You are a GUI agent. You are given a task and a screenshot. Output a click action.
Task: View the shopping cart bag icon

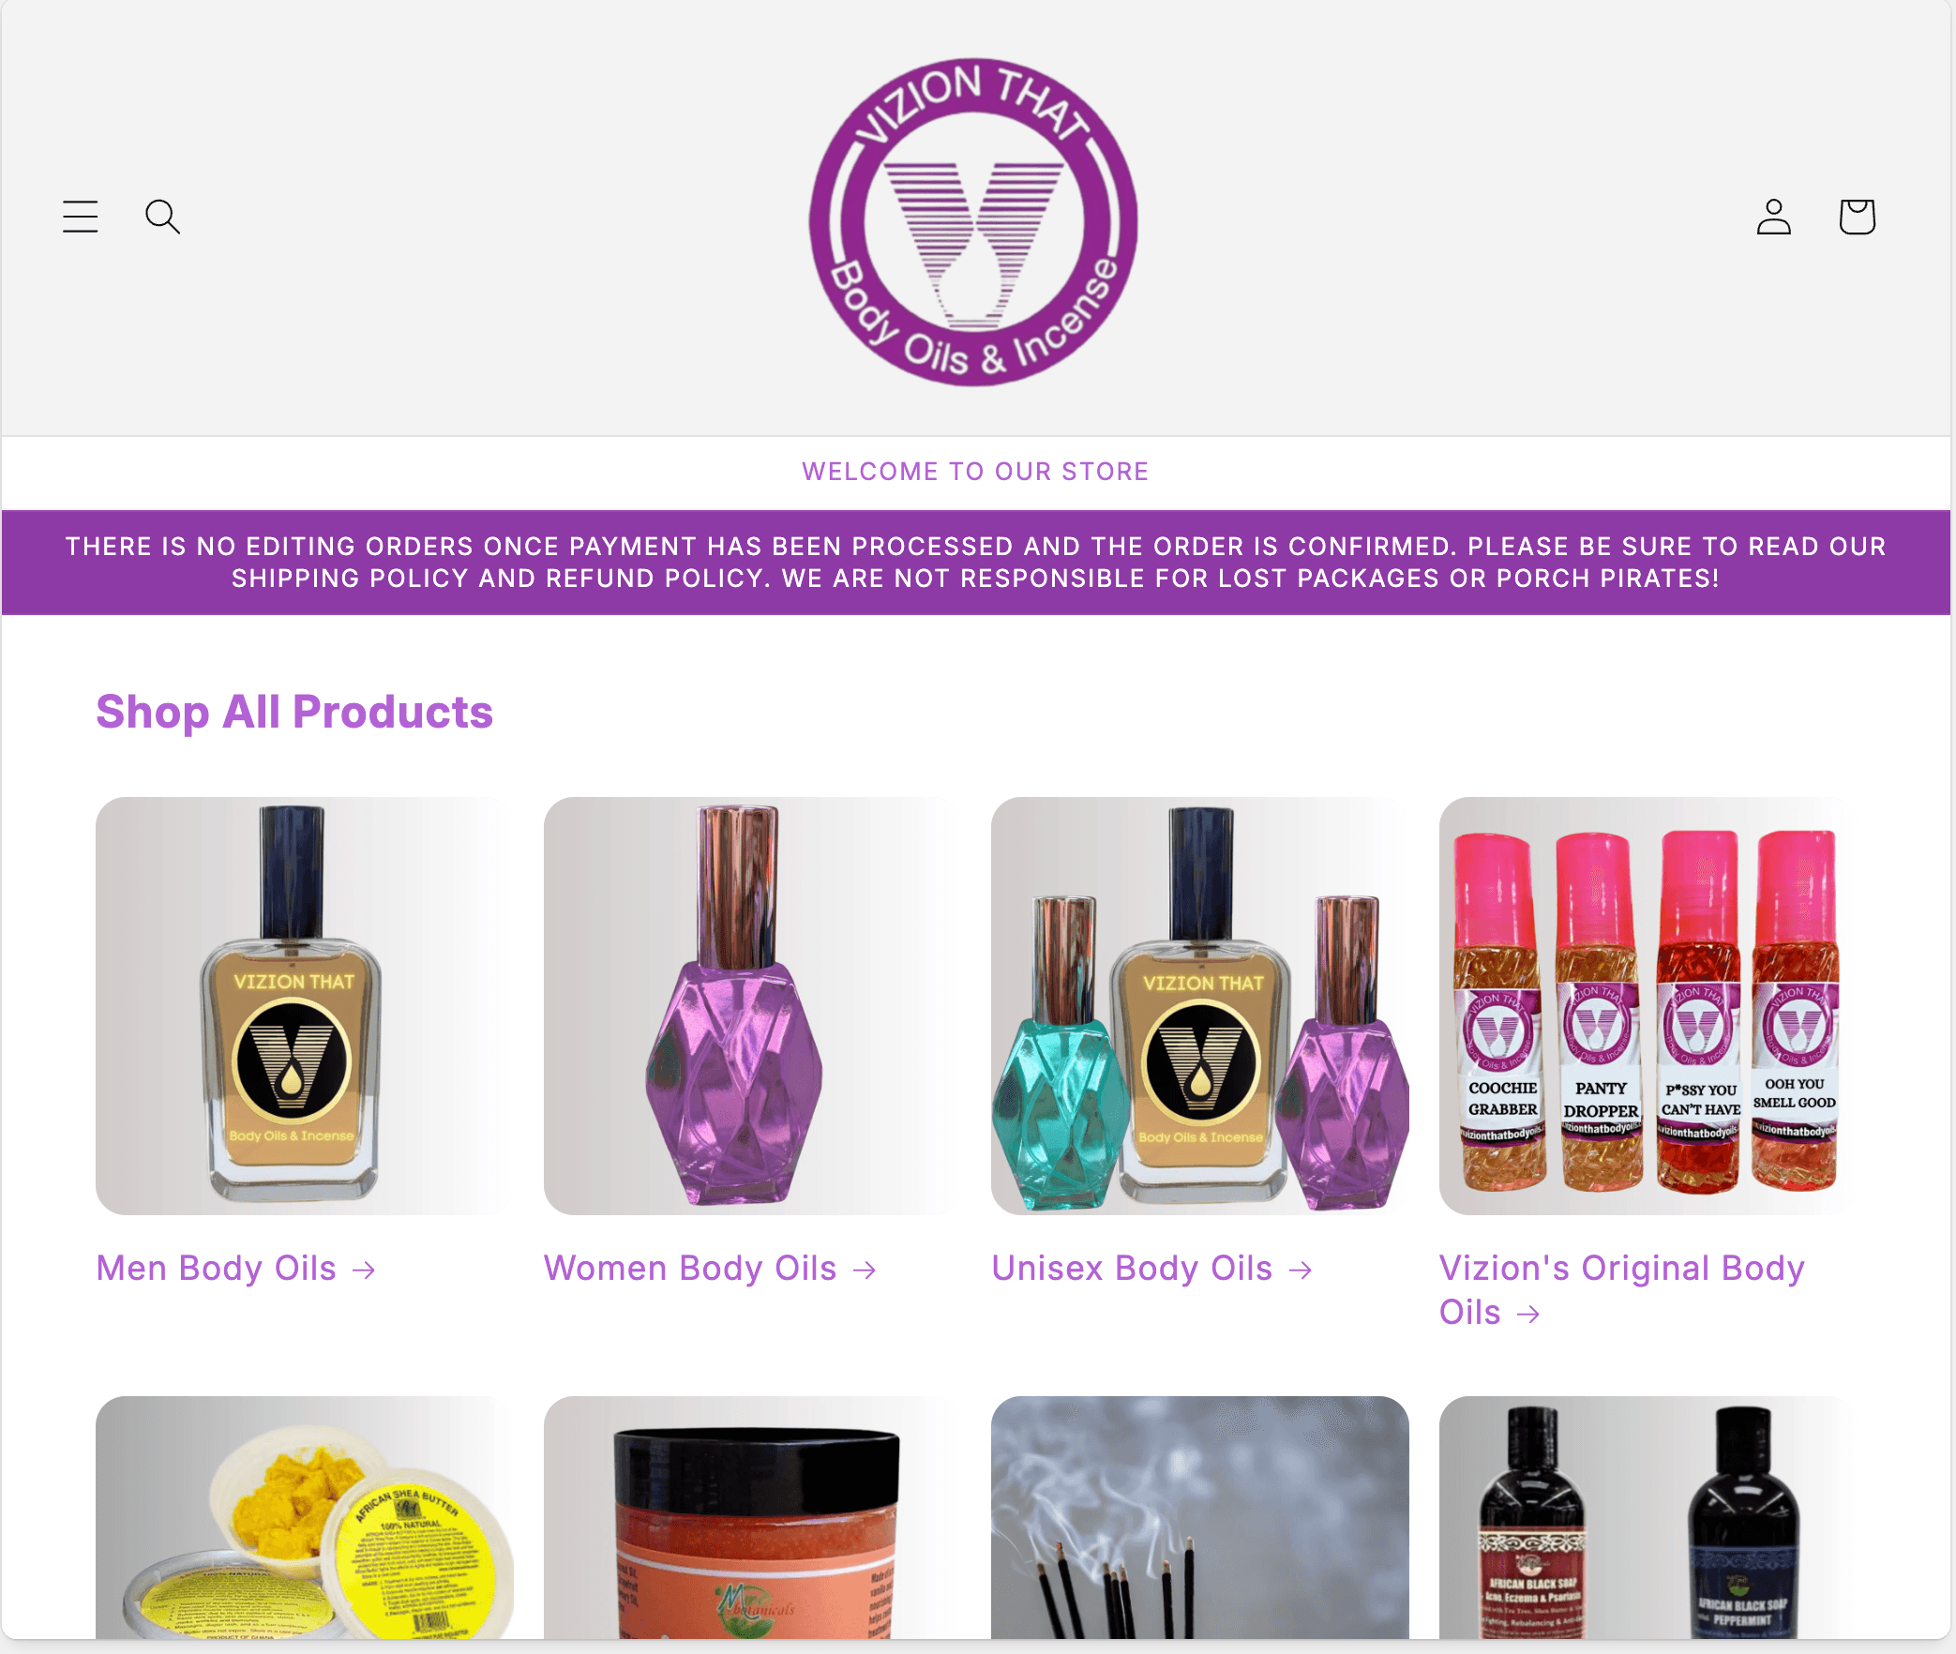point(1857,217)
